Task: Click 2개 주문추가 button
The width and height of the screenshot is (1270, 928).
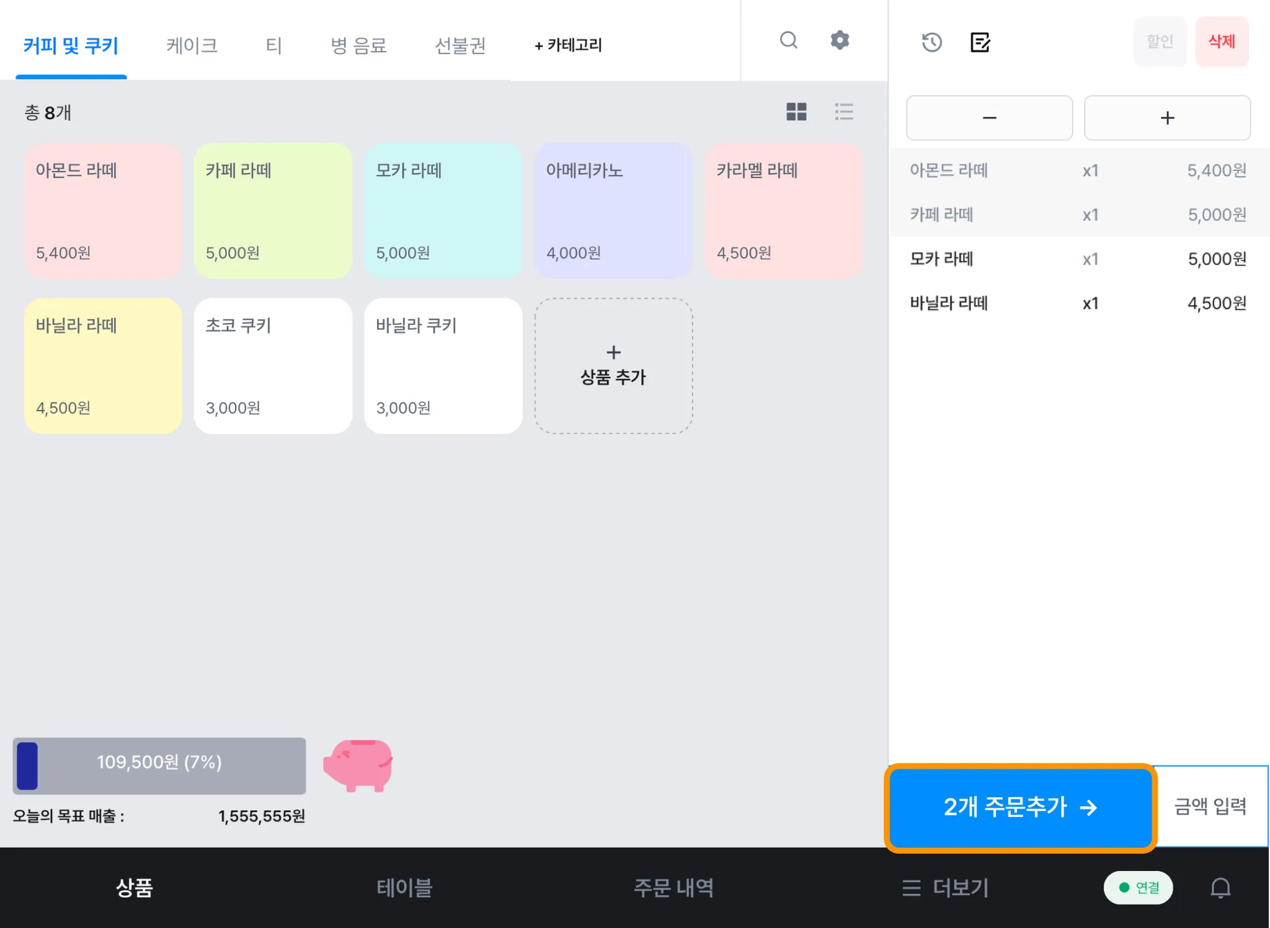Action: pyautogui.click(x=1020, y=807)
